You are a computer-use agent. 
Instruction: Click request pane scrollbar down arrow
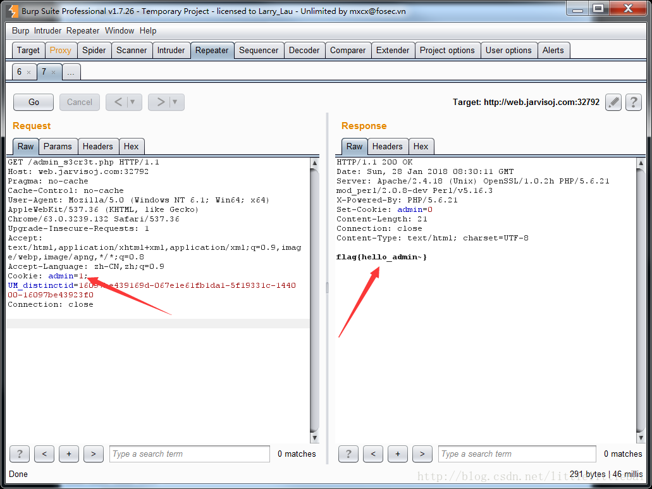click(315, 437)
